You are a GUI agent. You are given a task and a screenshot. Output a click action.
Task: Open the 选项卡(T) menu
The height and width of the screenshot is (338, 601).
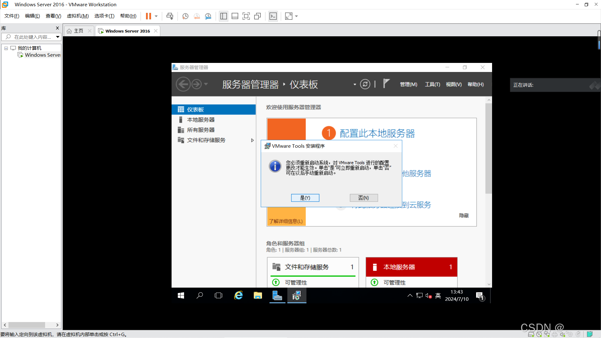tap(104, 16)
